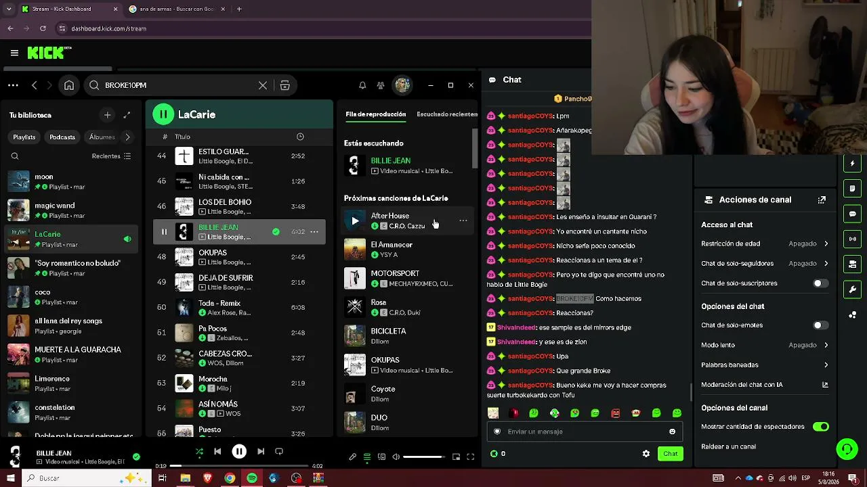Viewport: 867px width, 487px height.
Task: Open the Recientes sort dropdown
Action: click(112, 156)
